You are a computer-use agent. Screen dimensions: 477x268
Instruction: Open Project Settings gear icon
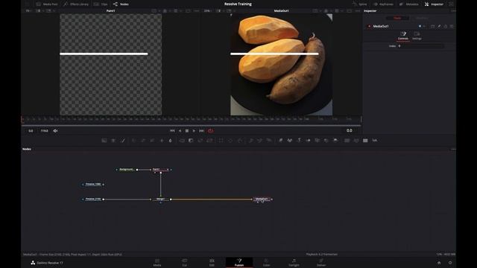450,263
